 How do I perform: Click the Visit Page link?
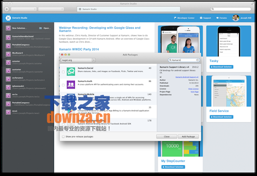point(194,92)
